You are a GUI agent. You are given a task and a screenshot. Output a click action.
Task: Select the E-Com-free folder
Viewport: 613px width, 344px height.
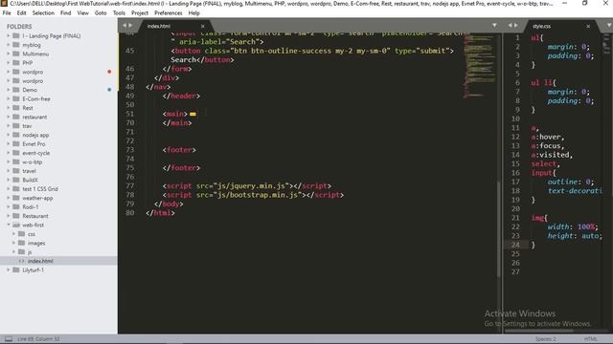[36, 98]
